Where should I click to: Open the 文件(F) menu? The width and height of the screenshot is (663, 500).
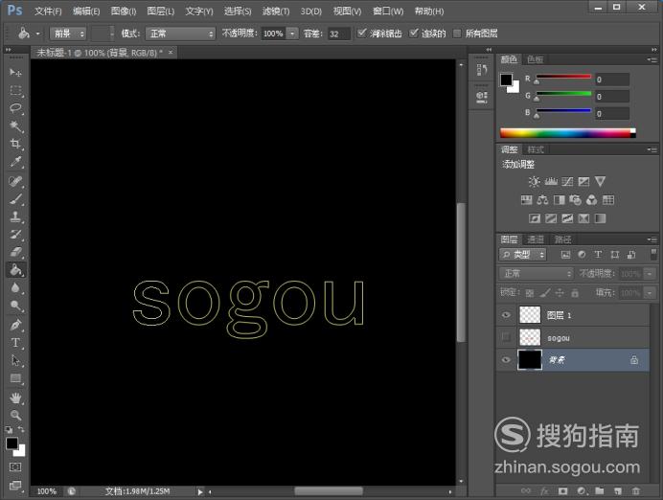tap(48, 11)
